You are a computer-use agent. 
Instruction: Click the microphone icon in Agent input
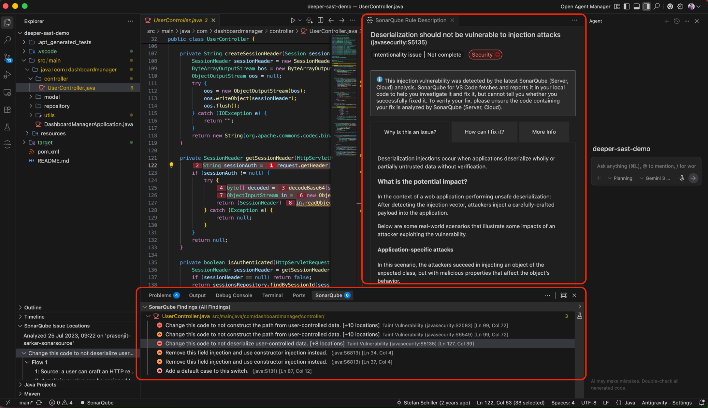pos(681,178)
